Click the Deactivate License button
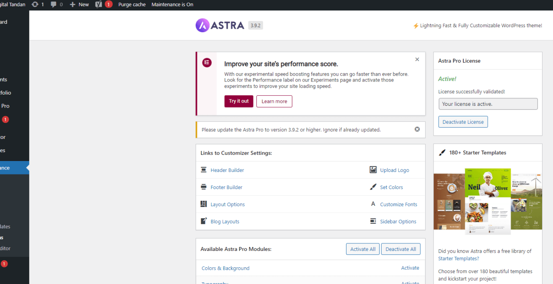 point(463,122)
